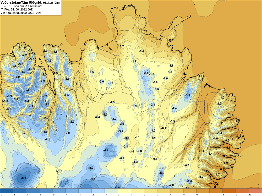This screenshot has width=262, height=196.
Task: Click the -4.8 temperature value
Action: 29,90
